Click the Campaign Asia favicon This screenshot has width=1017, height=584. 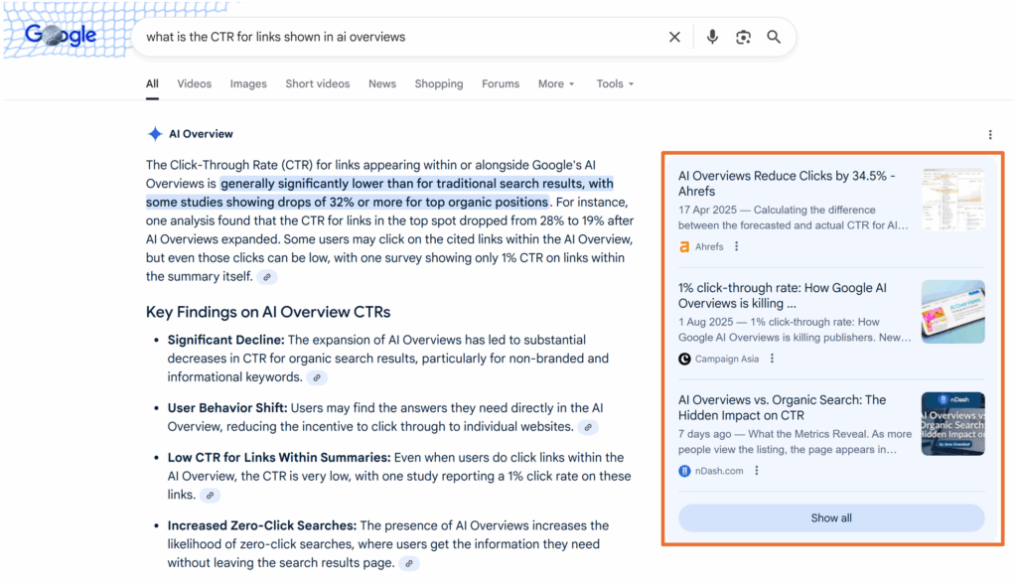click(x=684, y=359)
